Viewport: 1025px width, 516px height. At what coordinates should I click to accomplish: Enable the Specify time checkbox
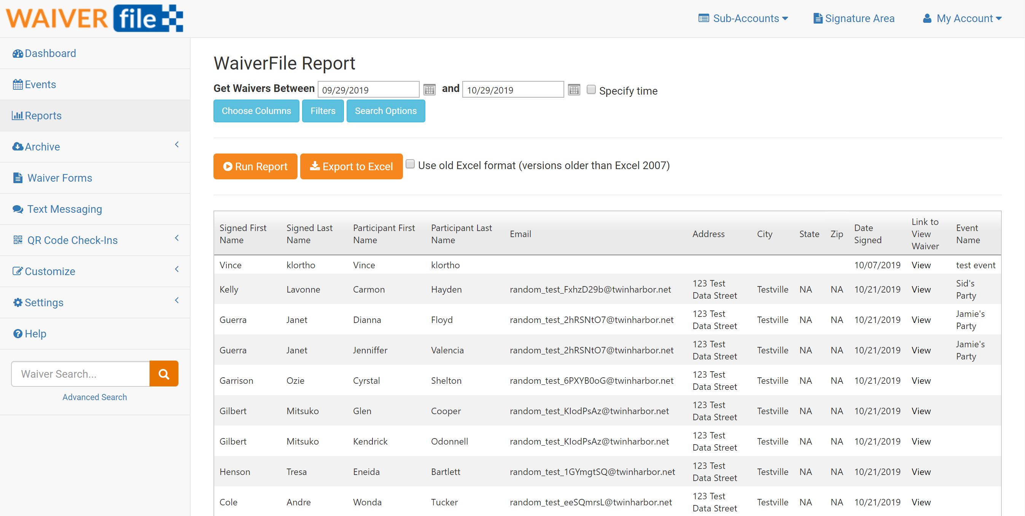pos(591,90)
